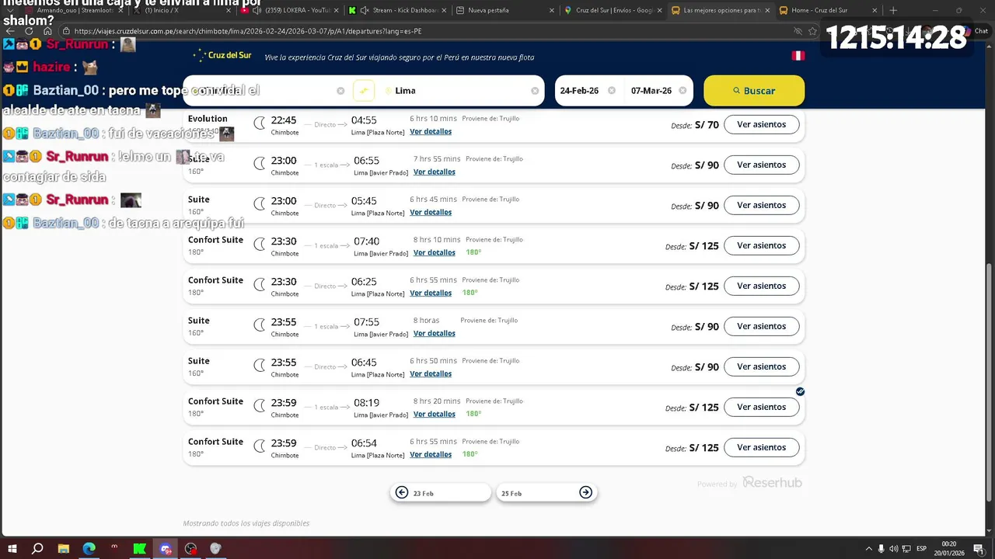Image resolution: width=995 pixels, height=559 pixels.
Task: Click the yellow Buscar search button
Action: 754,91
